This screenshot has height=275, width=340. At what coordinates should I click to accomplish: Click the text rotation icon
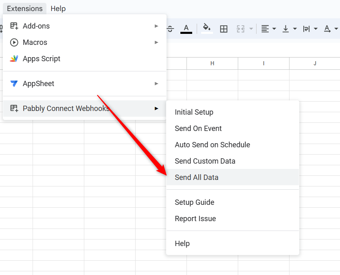(327, 29)
